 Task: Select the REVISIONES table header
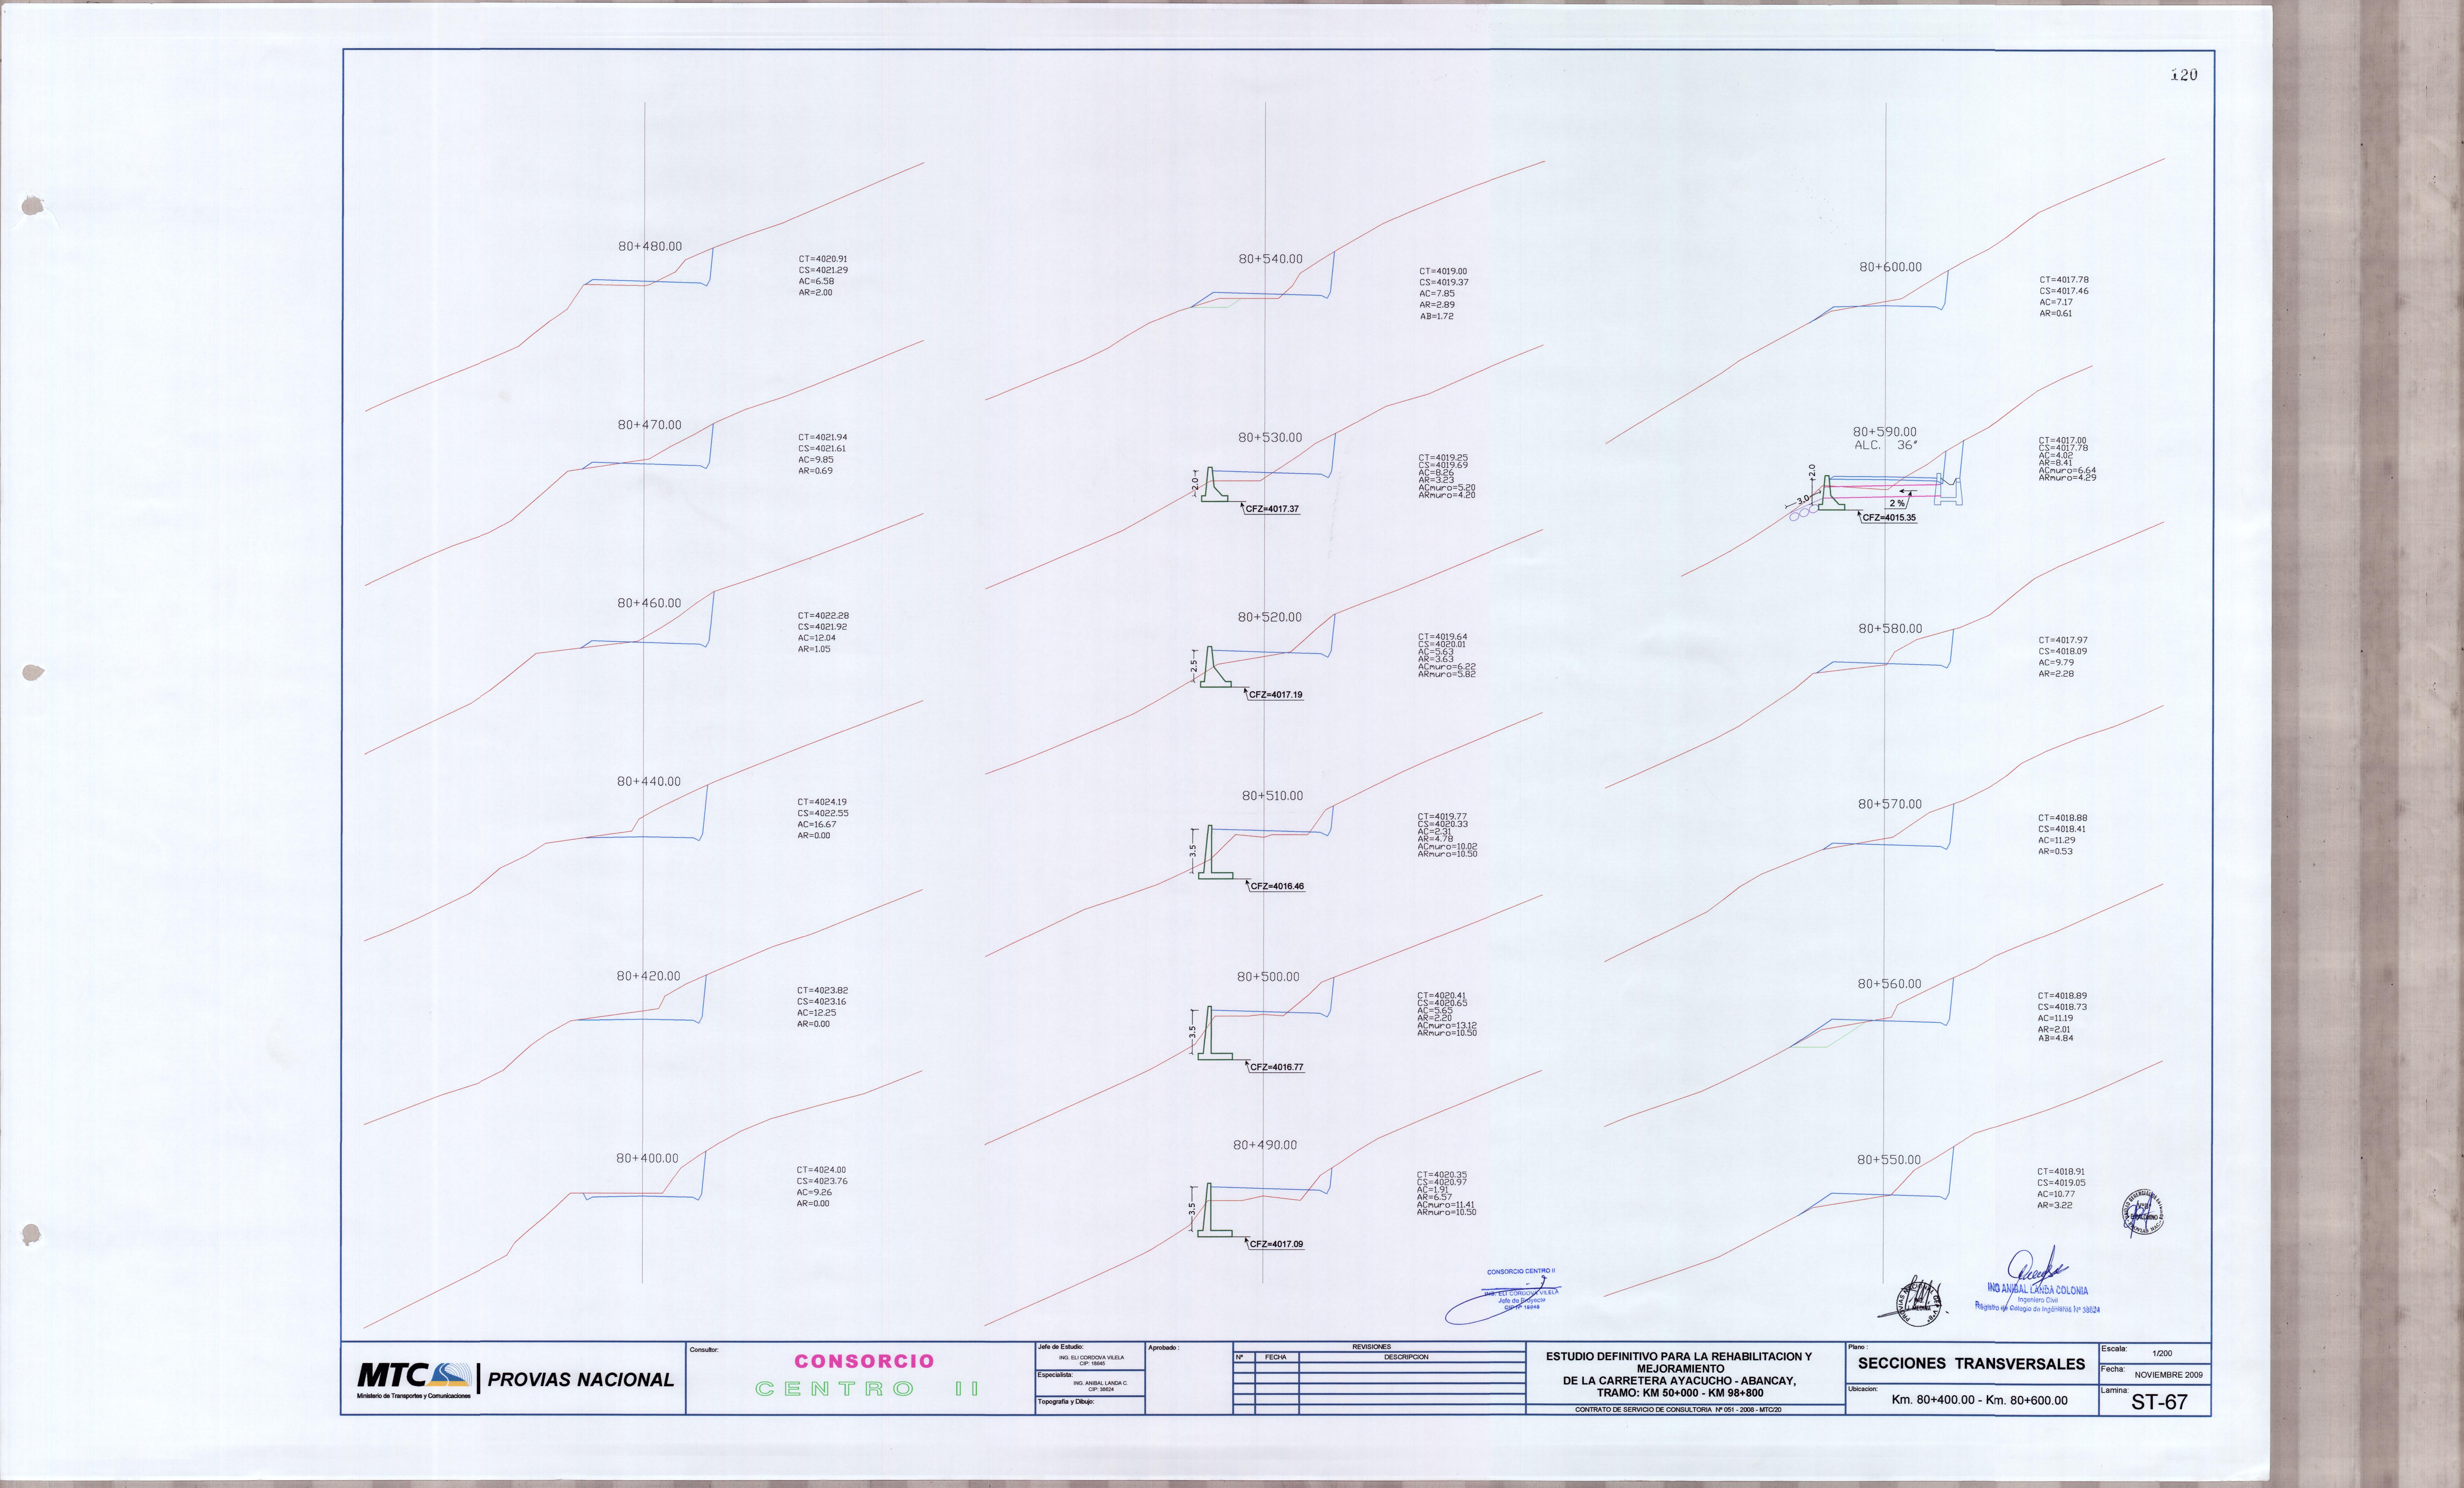1371,1347
